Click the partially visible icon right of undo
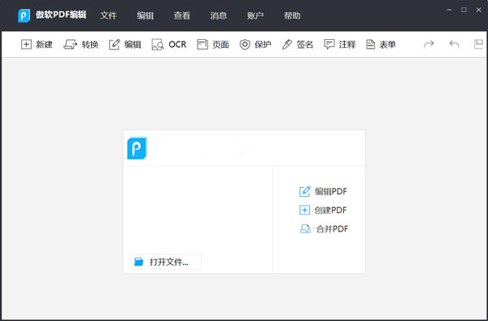The width and height of the screenshot is (488, 321). [x=478, y=44]
